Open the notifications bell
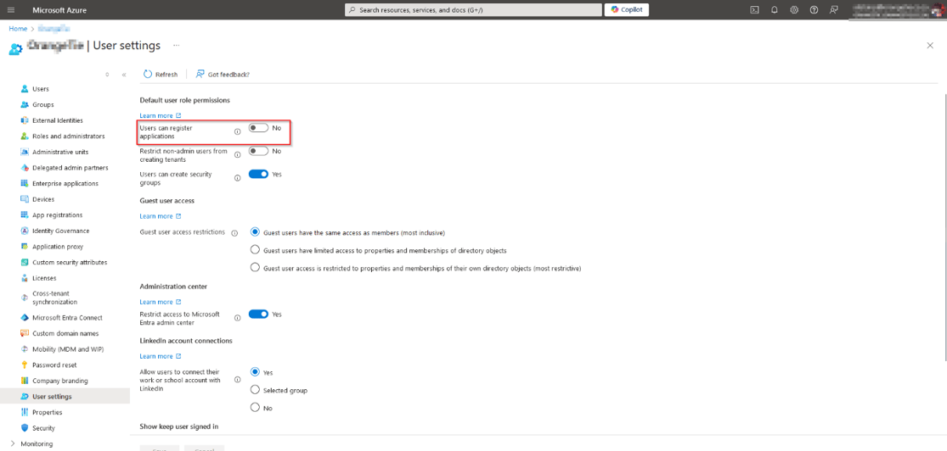The image size is (947, 451). point(775,9)
